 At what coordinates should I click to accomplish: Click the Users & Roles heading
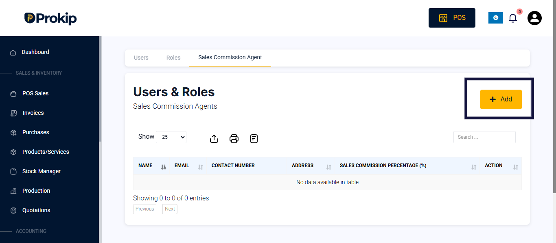point(174,92)
